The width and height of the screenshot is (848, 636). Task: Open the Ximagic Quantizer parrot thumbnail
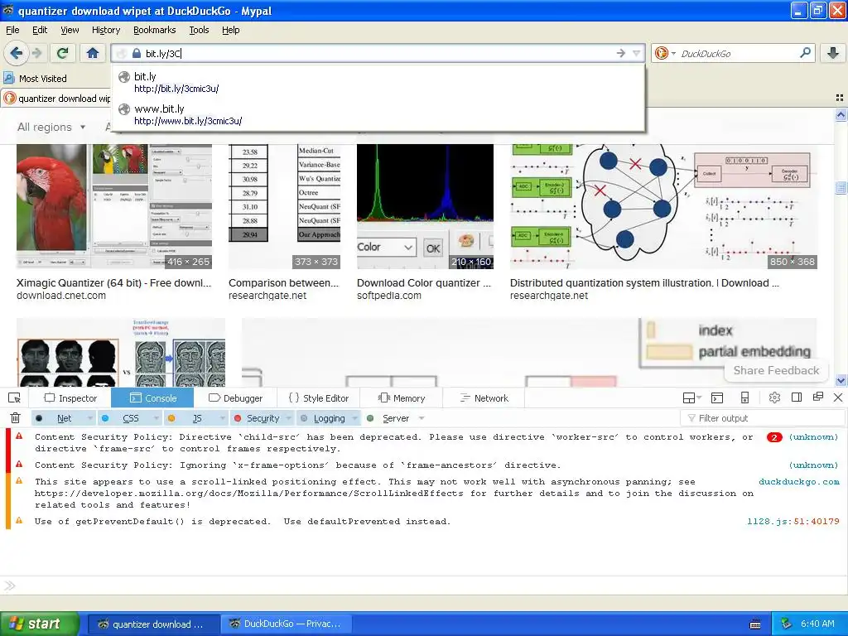click(114, 206)
